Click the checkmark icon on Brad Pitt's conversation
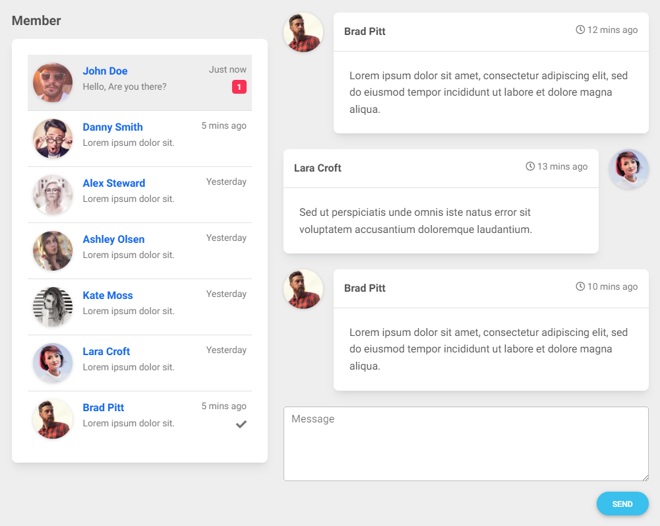 [x=241, y=424]
